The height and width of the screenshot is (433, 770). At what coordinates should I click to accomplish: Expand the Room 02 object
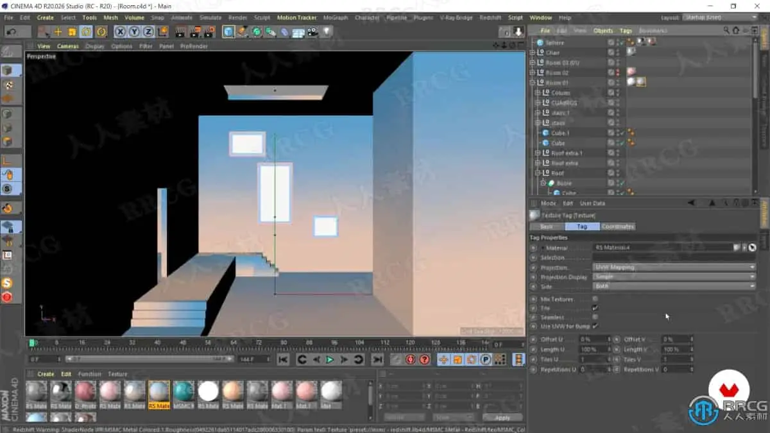(532, 72)
